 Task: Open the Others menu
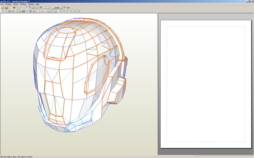(16, 4)
